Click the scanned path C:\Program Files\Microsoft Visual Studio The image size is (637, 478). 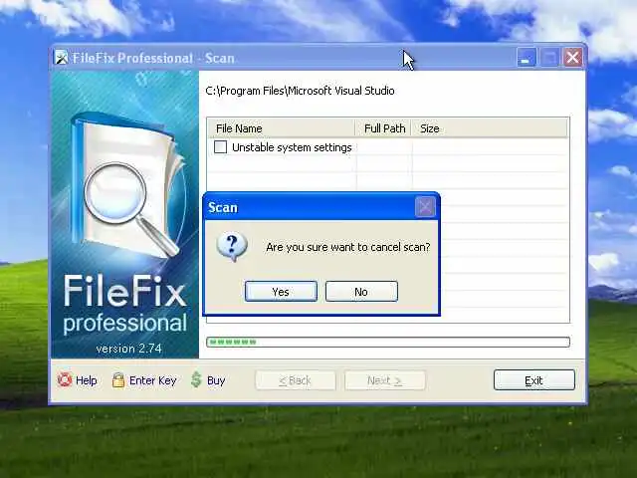300,91
